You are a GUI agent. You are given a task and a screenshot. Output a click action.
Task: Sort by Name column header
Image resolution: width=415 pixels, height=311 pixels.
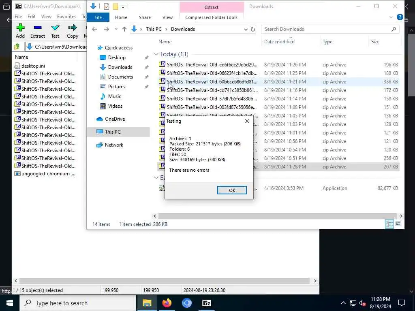(x=165, y=42)
